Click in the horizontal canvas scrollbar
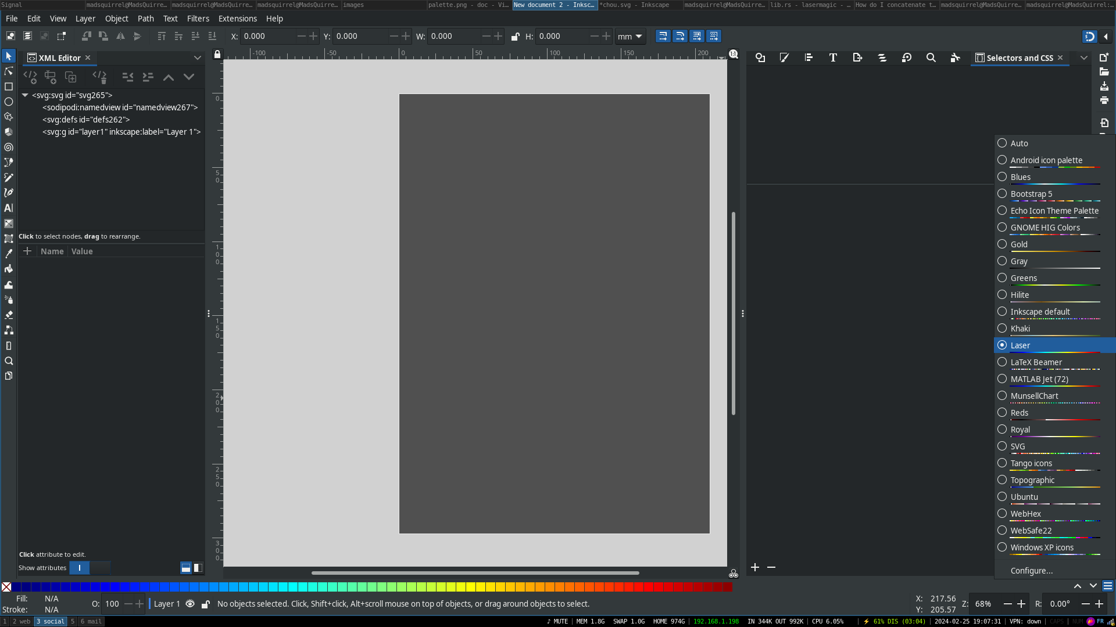Screen dimensions: 1116x627 pyautogui.click(x=475, y=573)
